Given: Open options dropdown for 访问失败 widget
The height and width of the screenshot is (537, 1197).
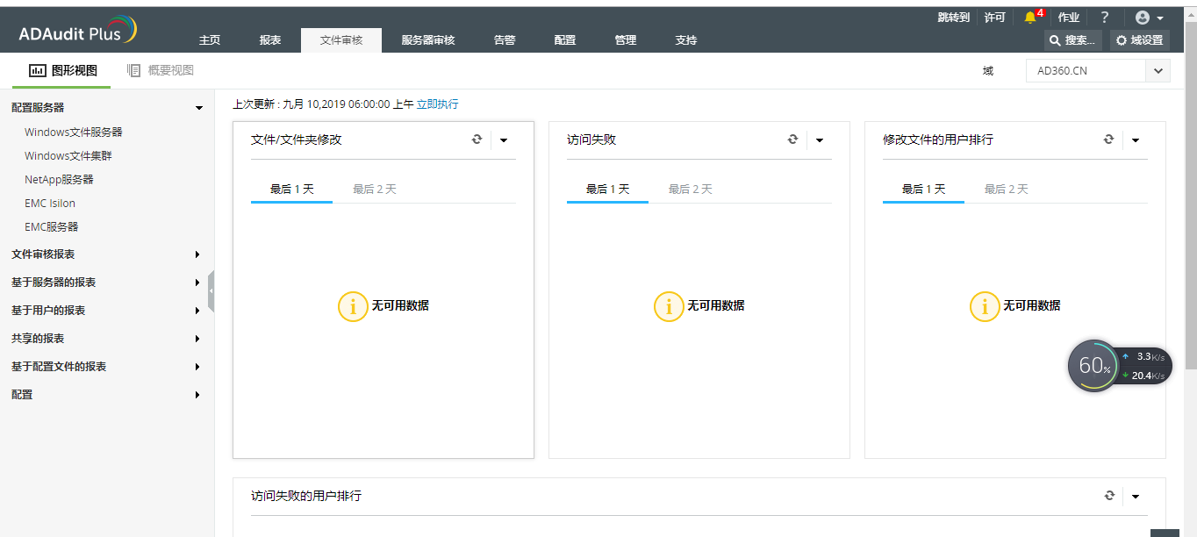Looking at the screenshot, I should pos(820,140).
